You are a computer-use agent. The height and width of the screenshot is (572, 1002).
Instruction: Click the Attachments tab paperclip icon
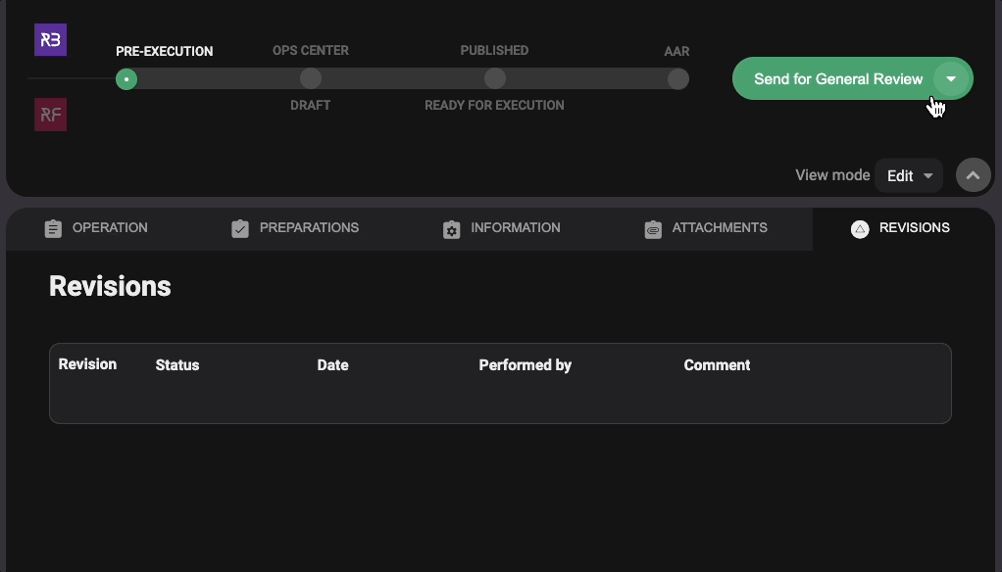point(653,228)
